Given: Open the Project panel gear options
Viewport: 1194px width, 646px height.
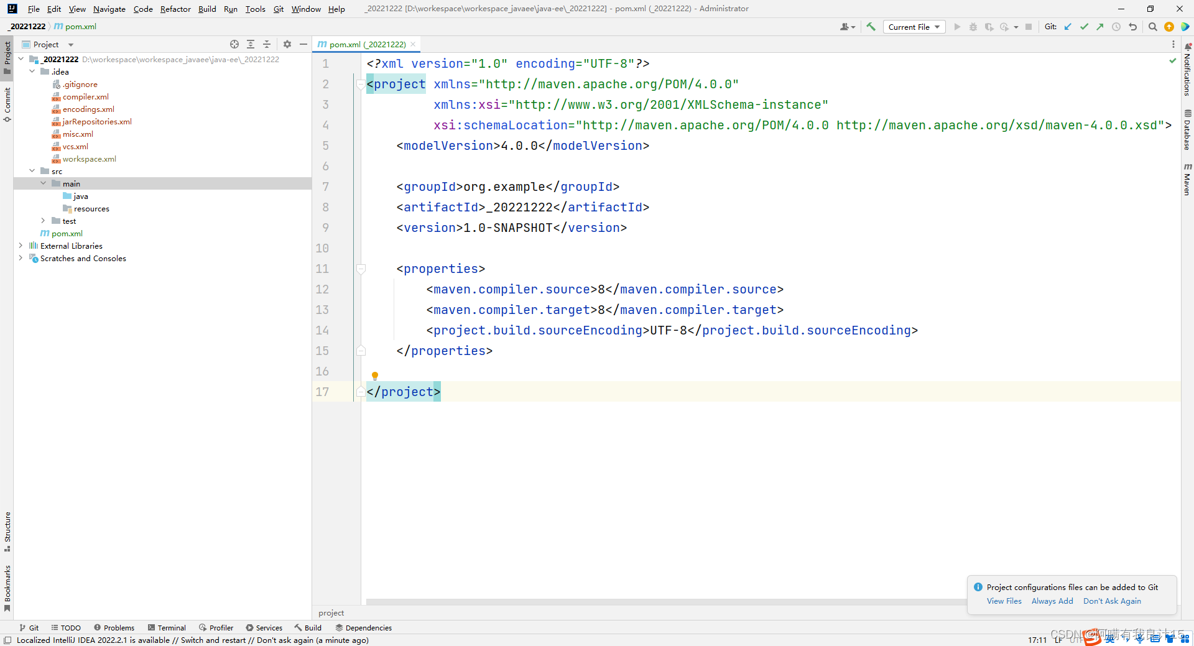Looking at the screenshot, I should point(287,44).
